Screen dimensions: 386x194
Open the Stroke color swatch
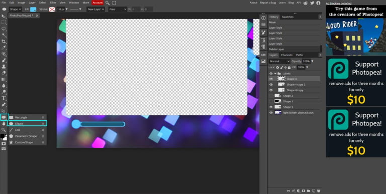coord(52,10)
